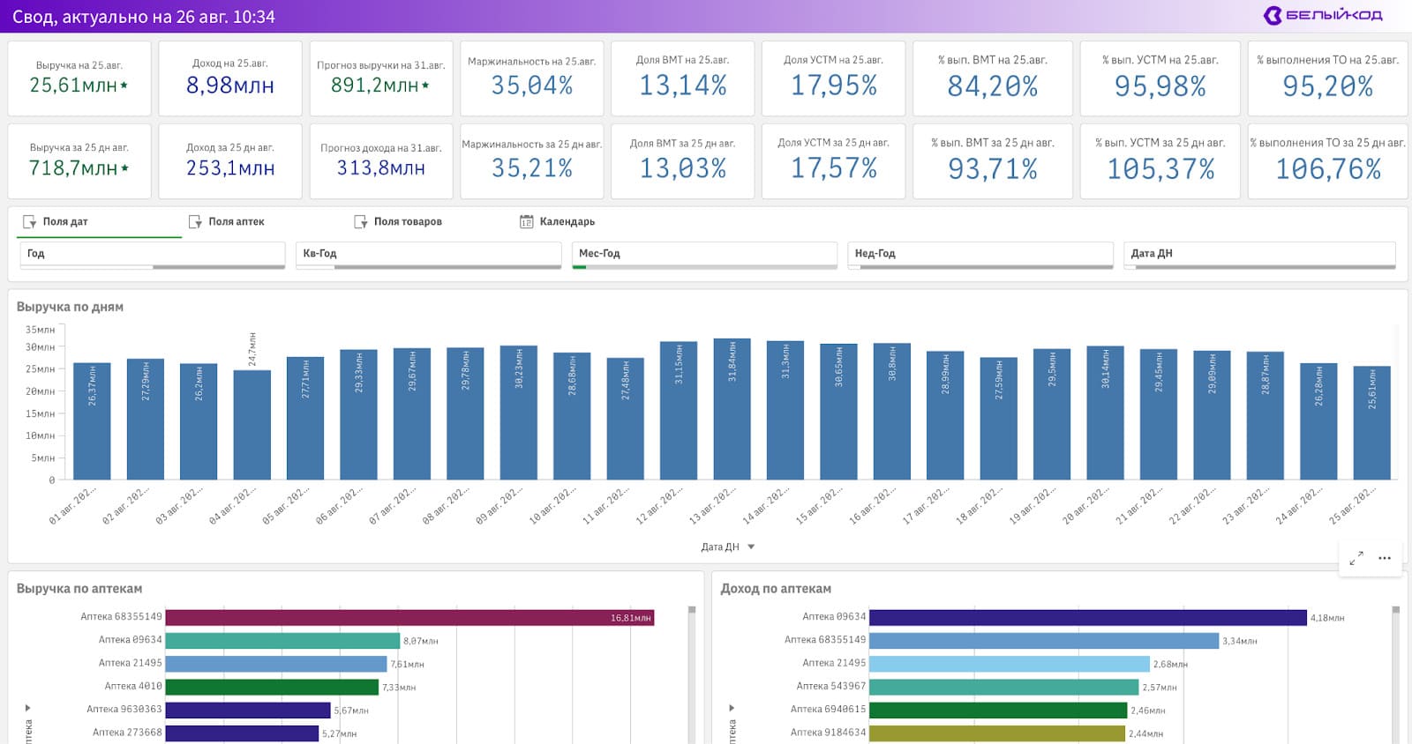Screen dimensions: 1412x744
Task: Open the Кв-Год filter field
Action: [x=428, y=255]
